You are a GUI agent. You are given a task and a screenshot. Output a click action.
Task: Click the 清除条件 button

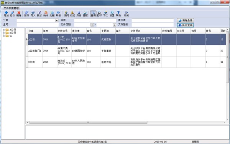(x=186, y=20)
